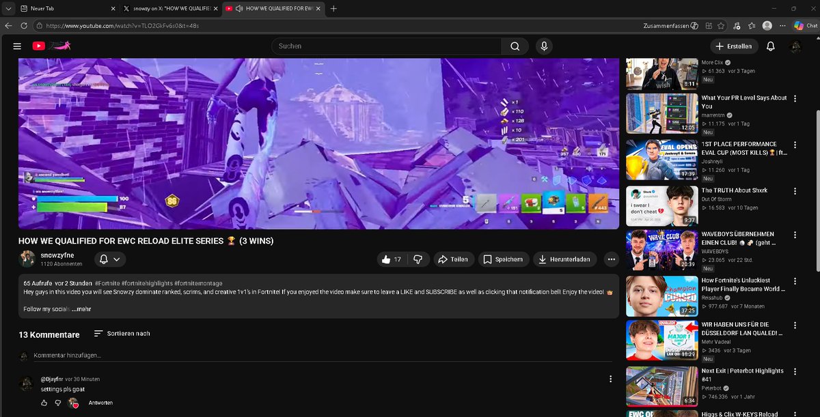Expand subscription notification bell dropdown

point(110,259)
